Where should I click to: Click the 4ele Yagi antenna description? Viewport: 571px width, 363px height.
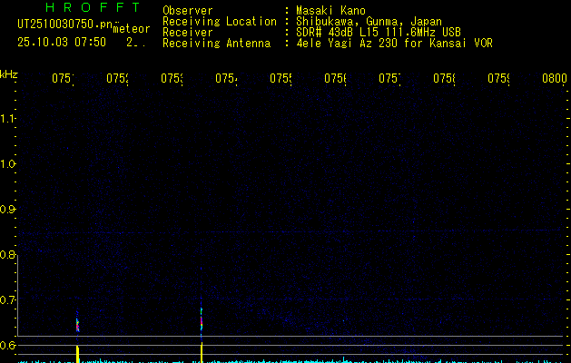[394, 43]
